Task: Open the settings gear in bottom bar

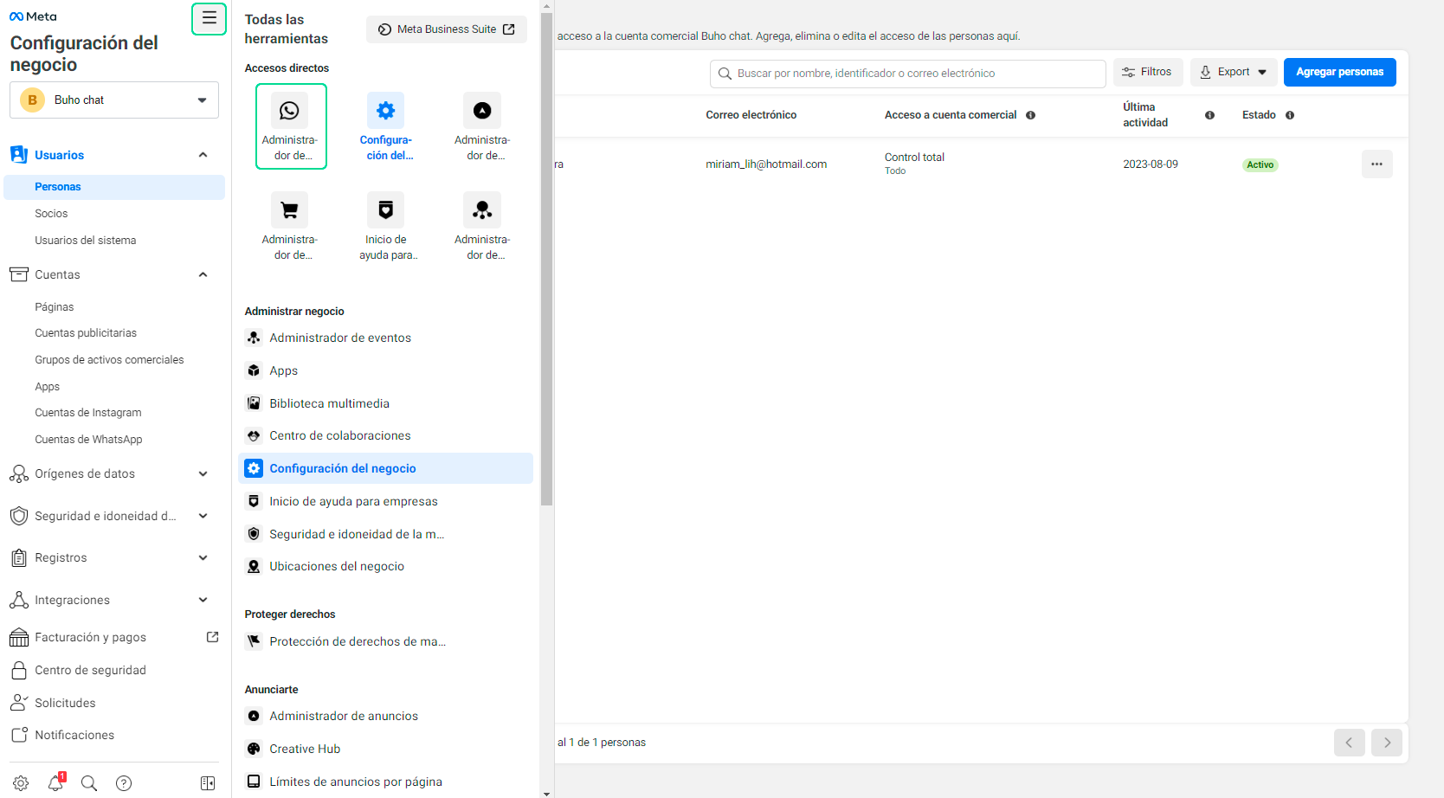Action: pos(21,783)
